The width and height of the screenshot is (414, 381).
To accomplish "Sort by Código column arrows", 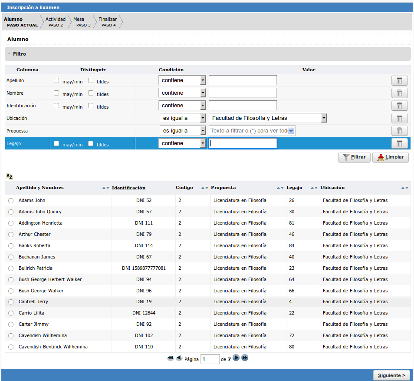I will tap(205, 188).
